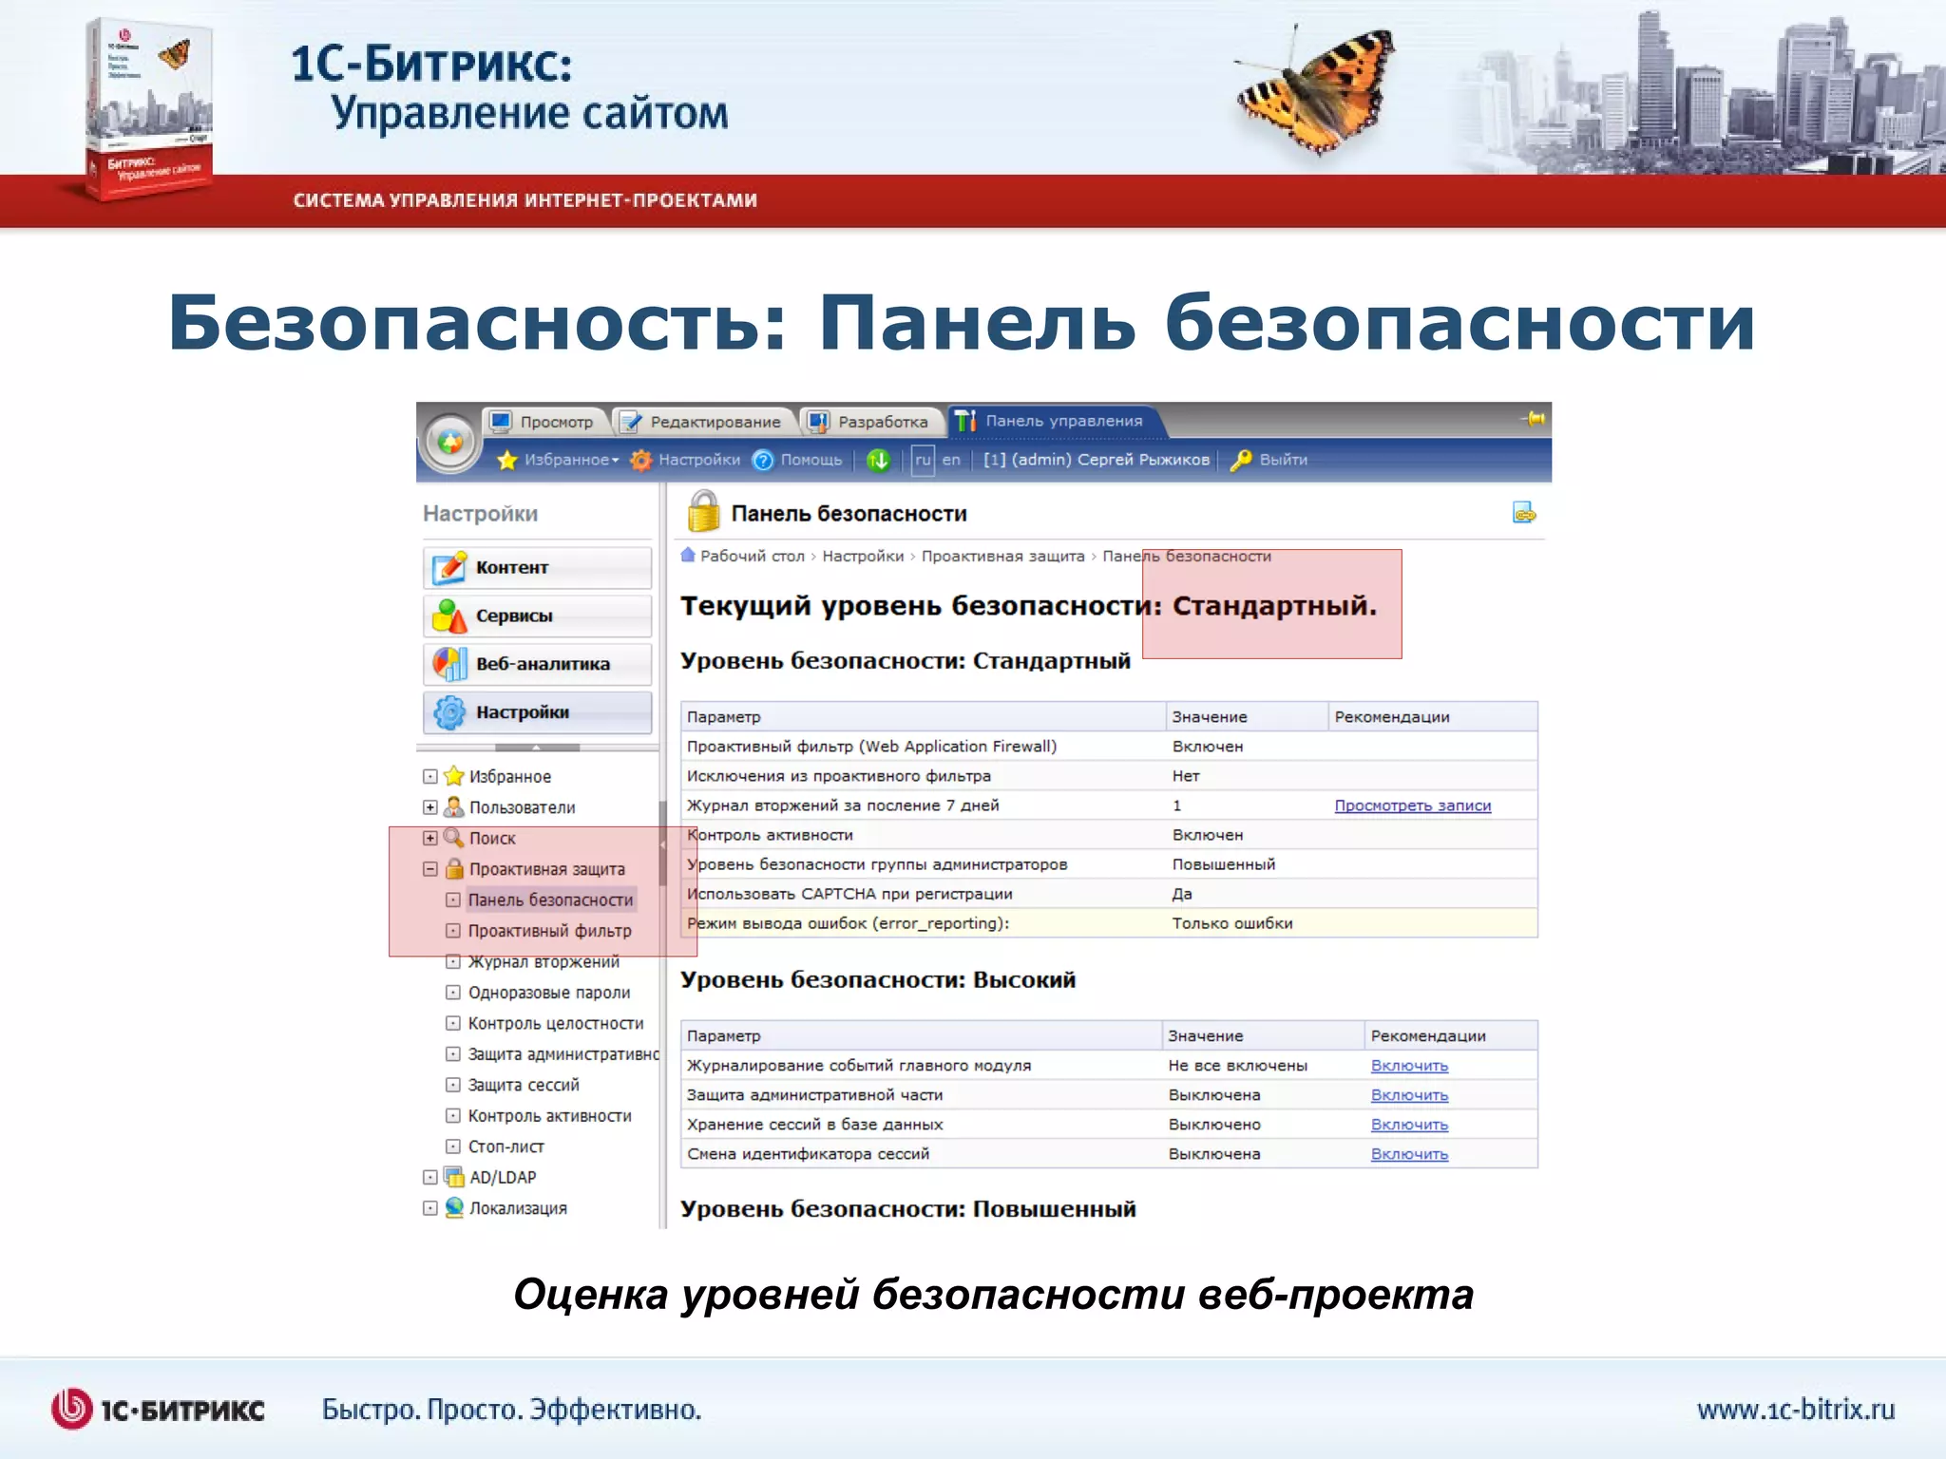Open Проактивный фильтр tree item
This screenshot has height=1459, width=1946.
[549, 931]
